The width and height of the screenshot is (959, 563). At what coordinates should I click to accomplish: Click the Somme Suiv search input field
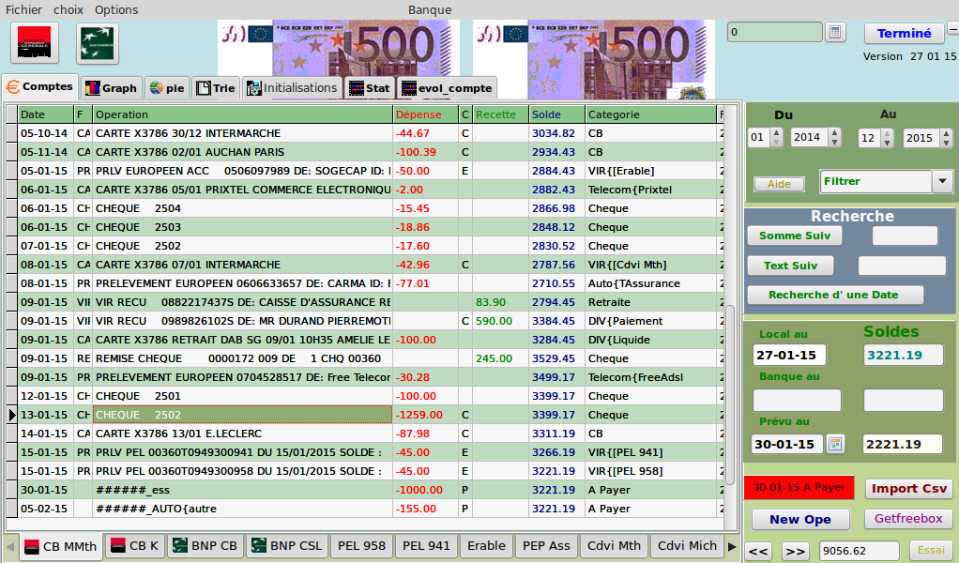point(905,236)
